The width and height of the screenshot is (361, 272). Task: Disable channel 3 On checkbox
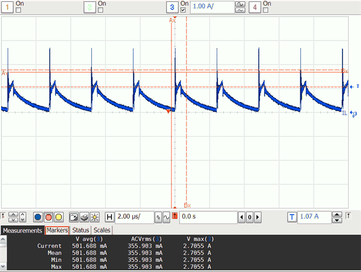[x=183, y=10]
